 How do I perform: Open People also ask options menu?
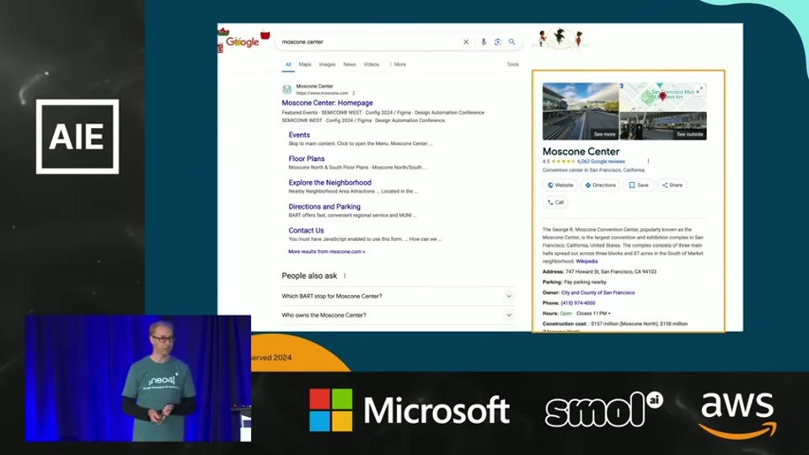click(x=345, y=276)
